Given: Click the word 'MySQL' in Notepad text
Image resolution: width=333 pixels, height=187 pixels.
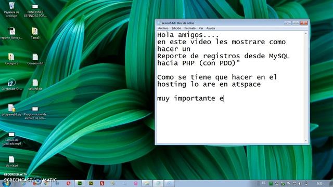Looking at the screenshot, I should pos(279,56).
